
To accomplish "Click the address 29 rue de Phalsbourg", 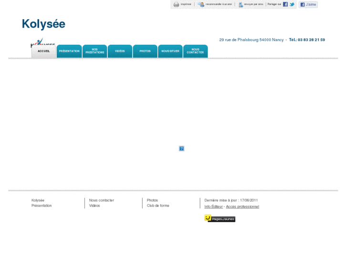I will (239, 40).
